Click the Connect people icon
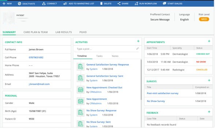 [44, 4]
